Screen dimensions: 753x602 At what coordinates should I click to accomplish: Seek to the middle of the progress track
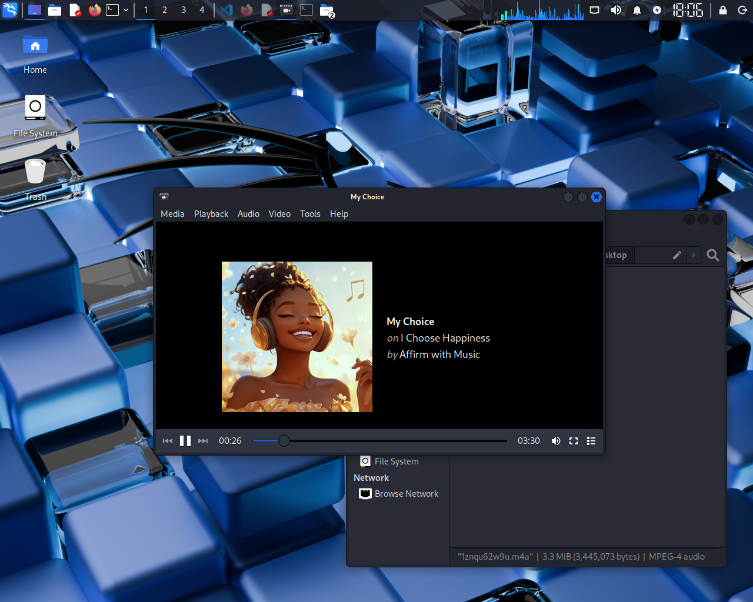[x=380, y=441]
